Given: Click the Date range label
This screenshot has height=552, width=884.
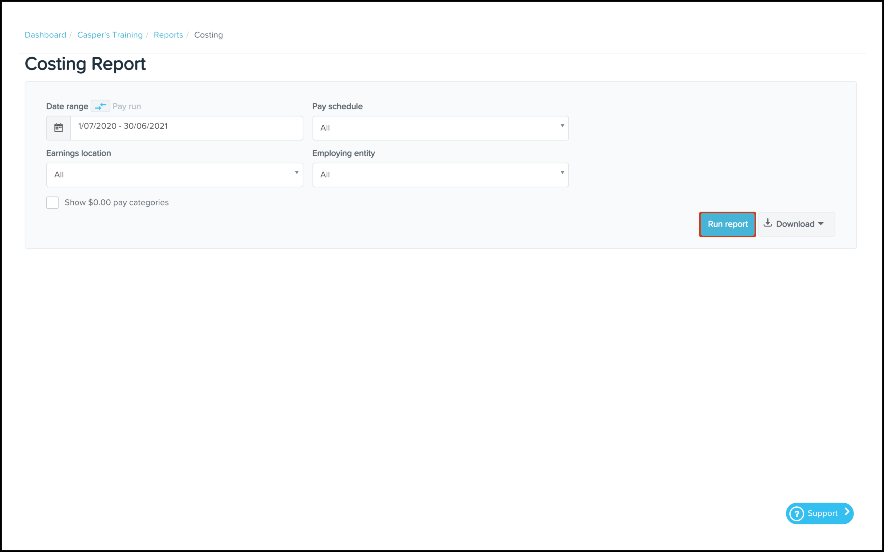Looking at the screenshot, I should (x=67, y=106).
